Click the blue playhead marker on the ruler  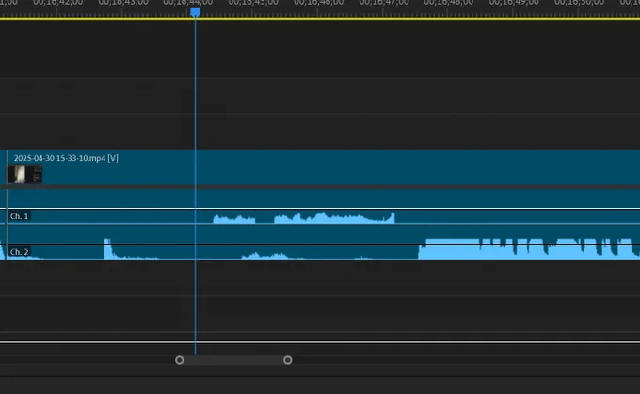[x=195, y=12]
